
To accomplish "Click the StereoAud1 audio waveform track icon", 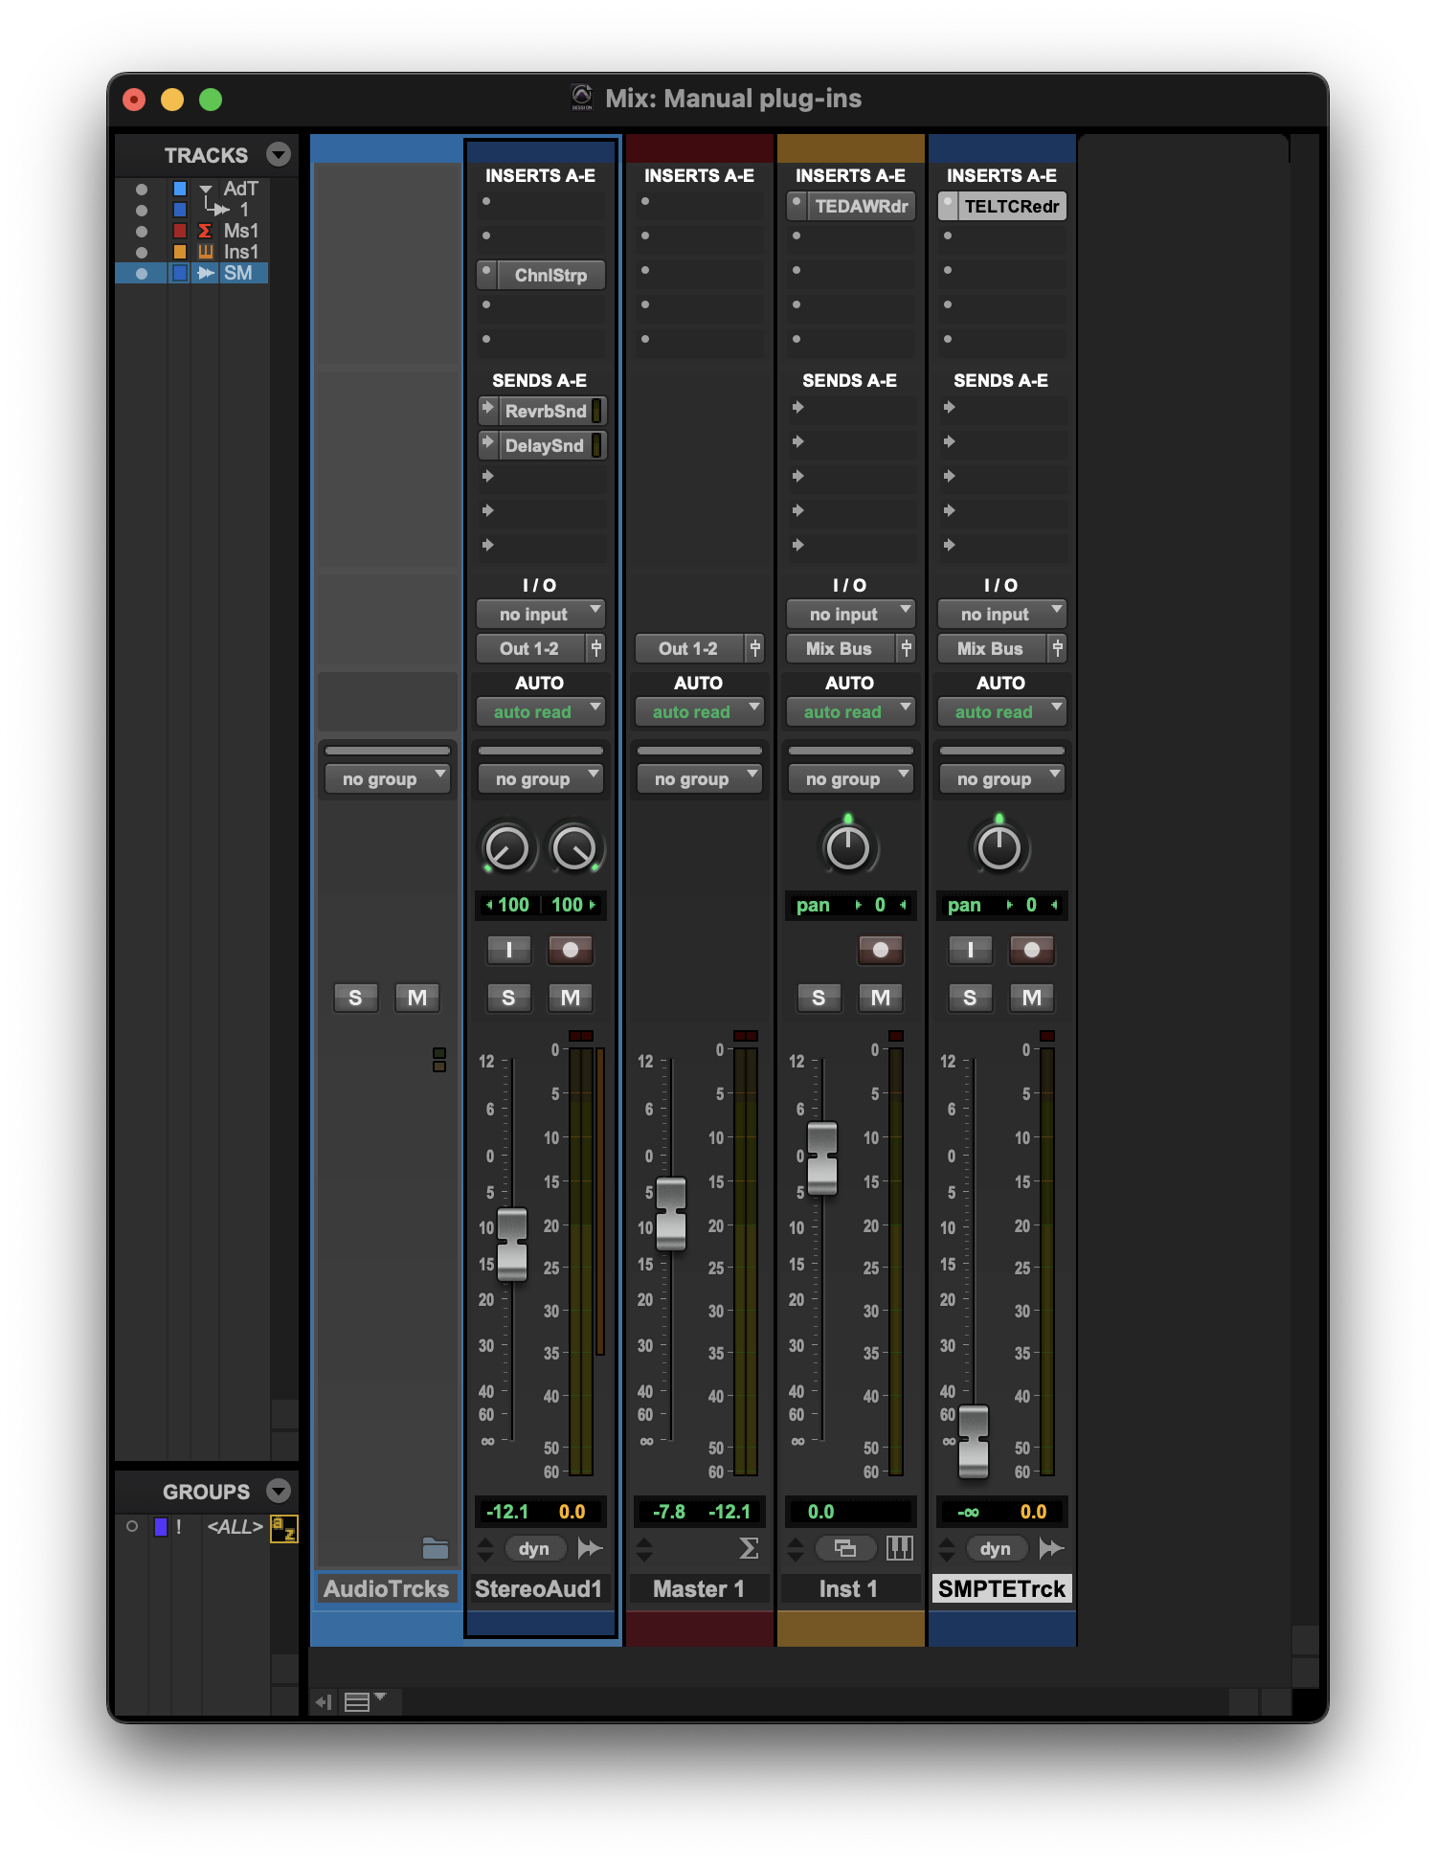I will pos(591,1548).
